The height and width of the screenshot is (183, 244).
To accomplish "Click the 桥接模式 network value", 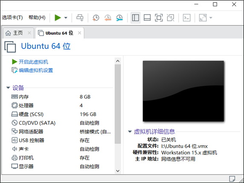I will click(x=95, y=132).
